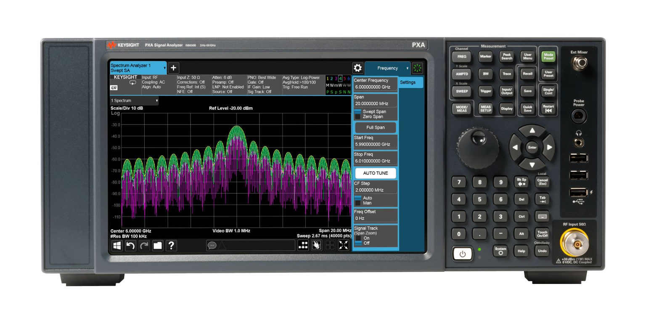Open the file folder icon
The height and width of the screenshot is (323, 646).
pyautogui.click(x=158, y=246)
